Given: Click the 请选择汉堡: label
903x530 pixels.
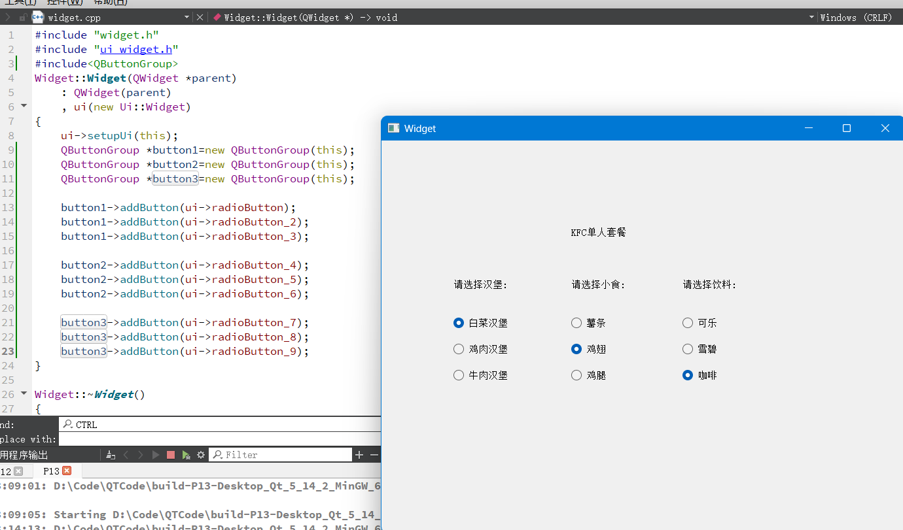Looking at the screenshot, I should (481, 284).
